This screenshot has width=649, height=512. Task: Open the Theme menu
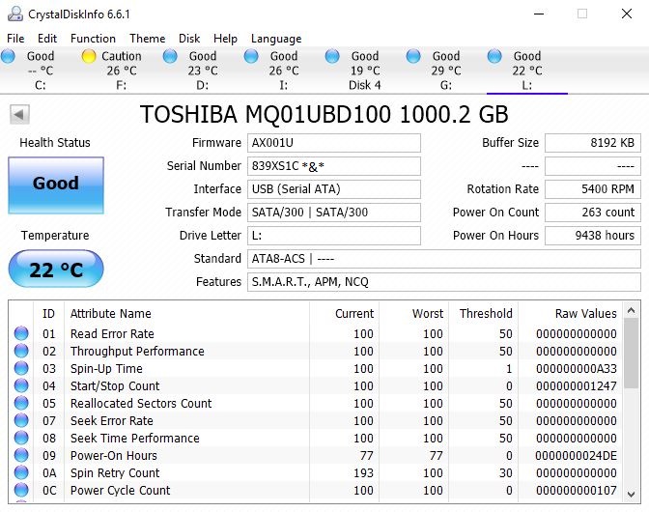tap(147, 39)
